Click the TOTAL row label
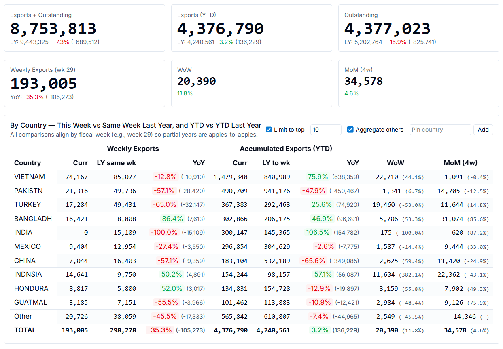 click(25, 330)
